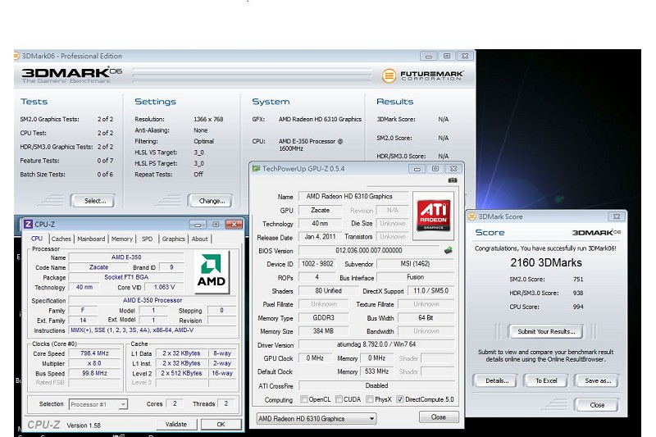
Task: Click the GPU-Z title bar icon
Action: click(256, 169)
